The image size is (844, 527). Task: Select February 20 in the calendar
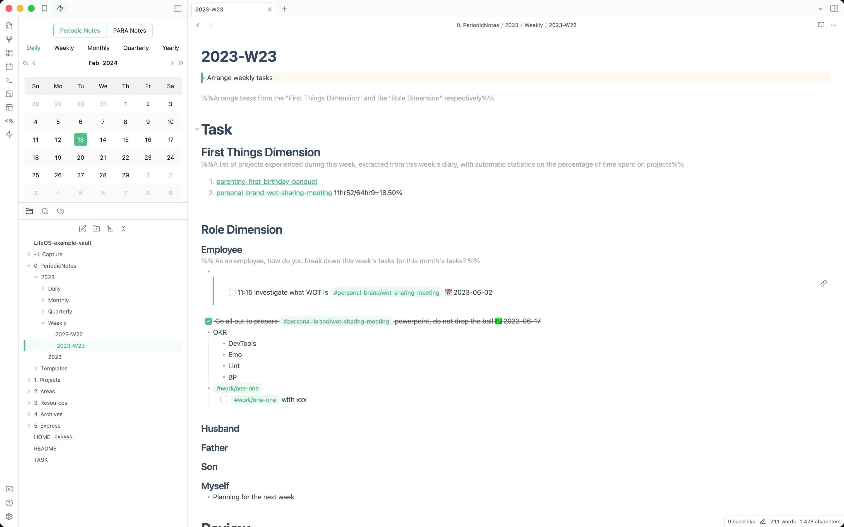(x=80, y=157)
